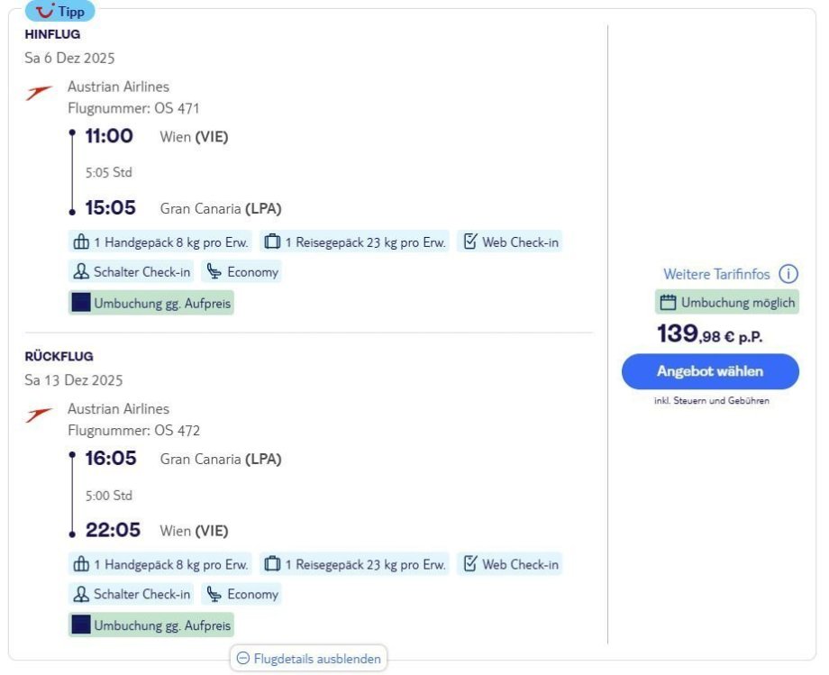Click the outbound Umbuchung gg. Aufpreis tag

pos(151,304)
